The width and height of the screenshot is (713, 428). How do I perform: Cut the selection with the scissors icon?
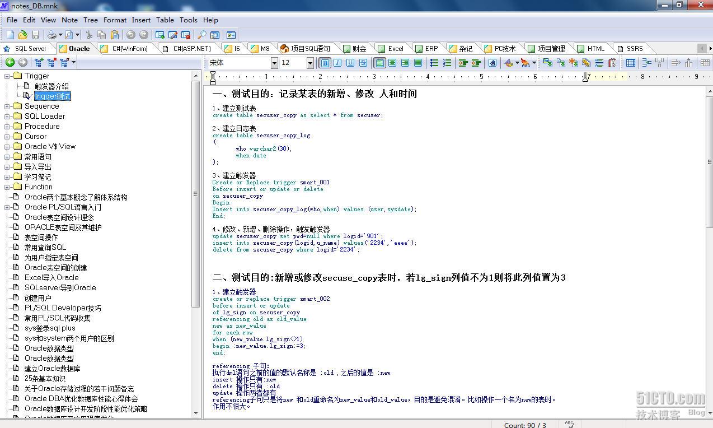tap(89, 35)
